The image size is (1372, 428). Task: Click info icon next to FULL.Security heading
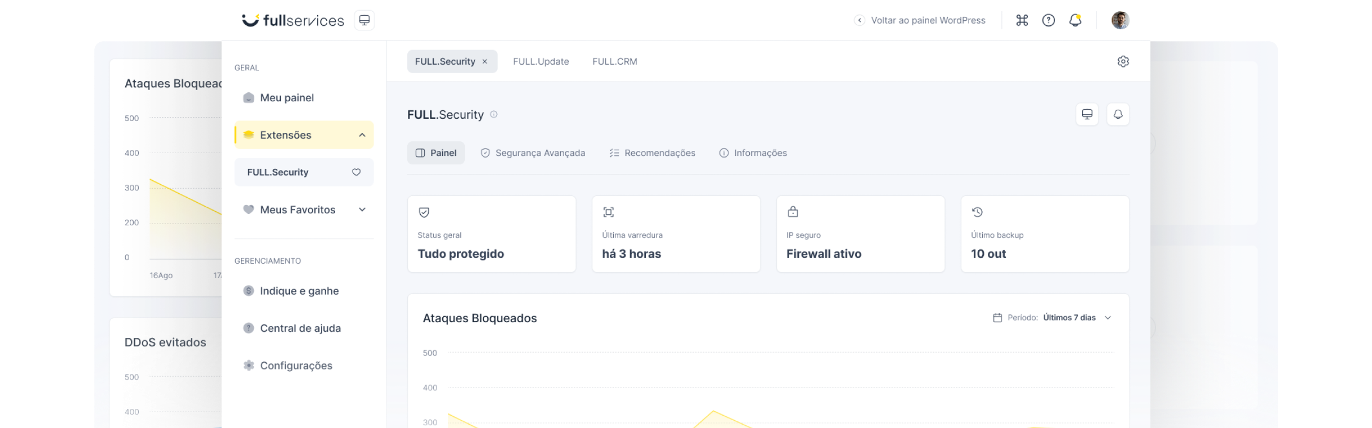494,114
